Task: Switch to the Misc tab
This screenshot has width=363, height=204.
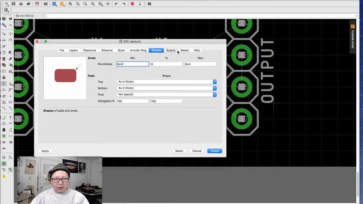Action: (197, 50)
